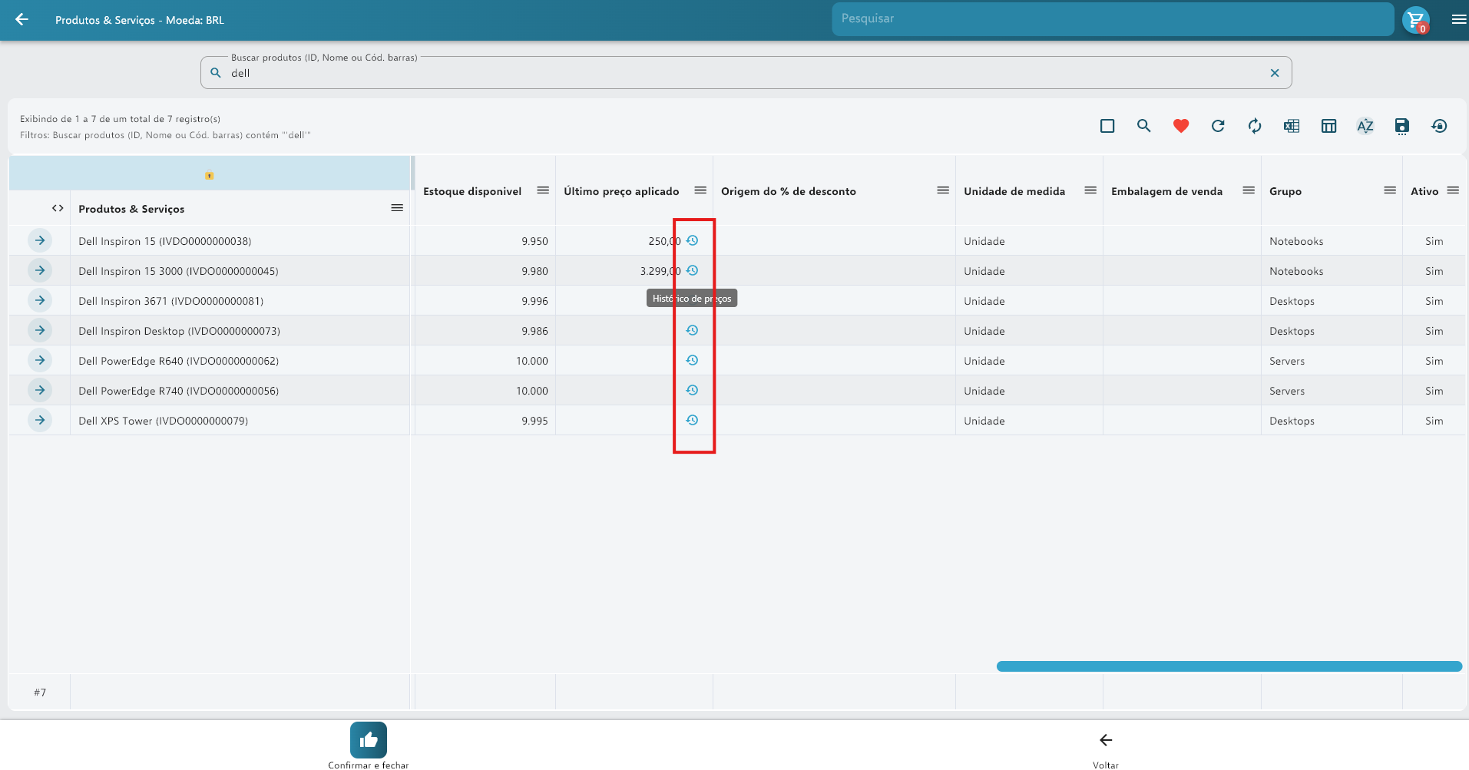The image size is (1469, 770).
Task: Select the Dell Inspiron 15 (IVDO0000000038) product name
Action: click(165, 241)
